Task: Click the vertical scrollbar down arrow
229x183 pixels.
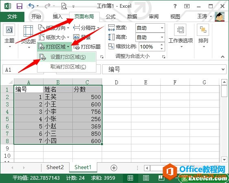Action: 224,159
